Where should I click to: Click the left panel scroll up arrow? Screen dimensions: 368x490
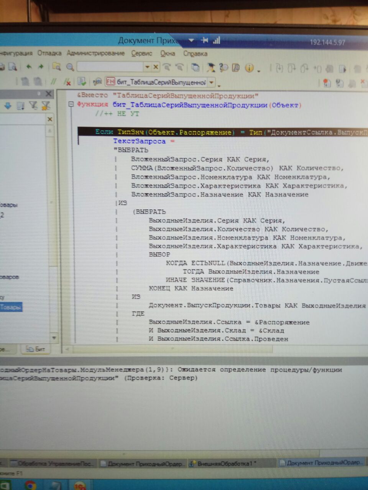click(x=50, y=131)
